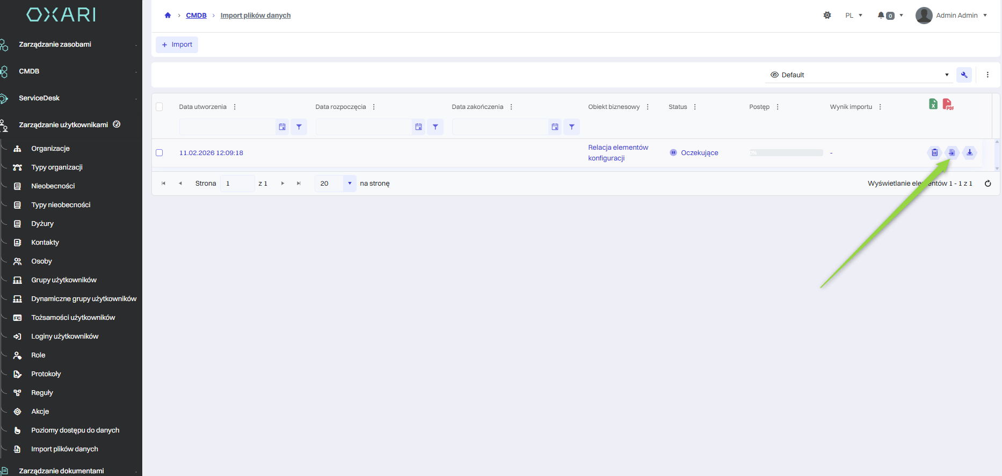1002x476 pixels.
Task: Export table to PDF
Action: pos(948,104)
